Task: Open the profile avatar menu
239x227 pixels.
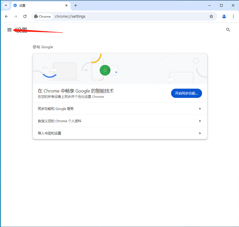Action: pyautogui.click(x=224, y=16)
